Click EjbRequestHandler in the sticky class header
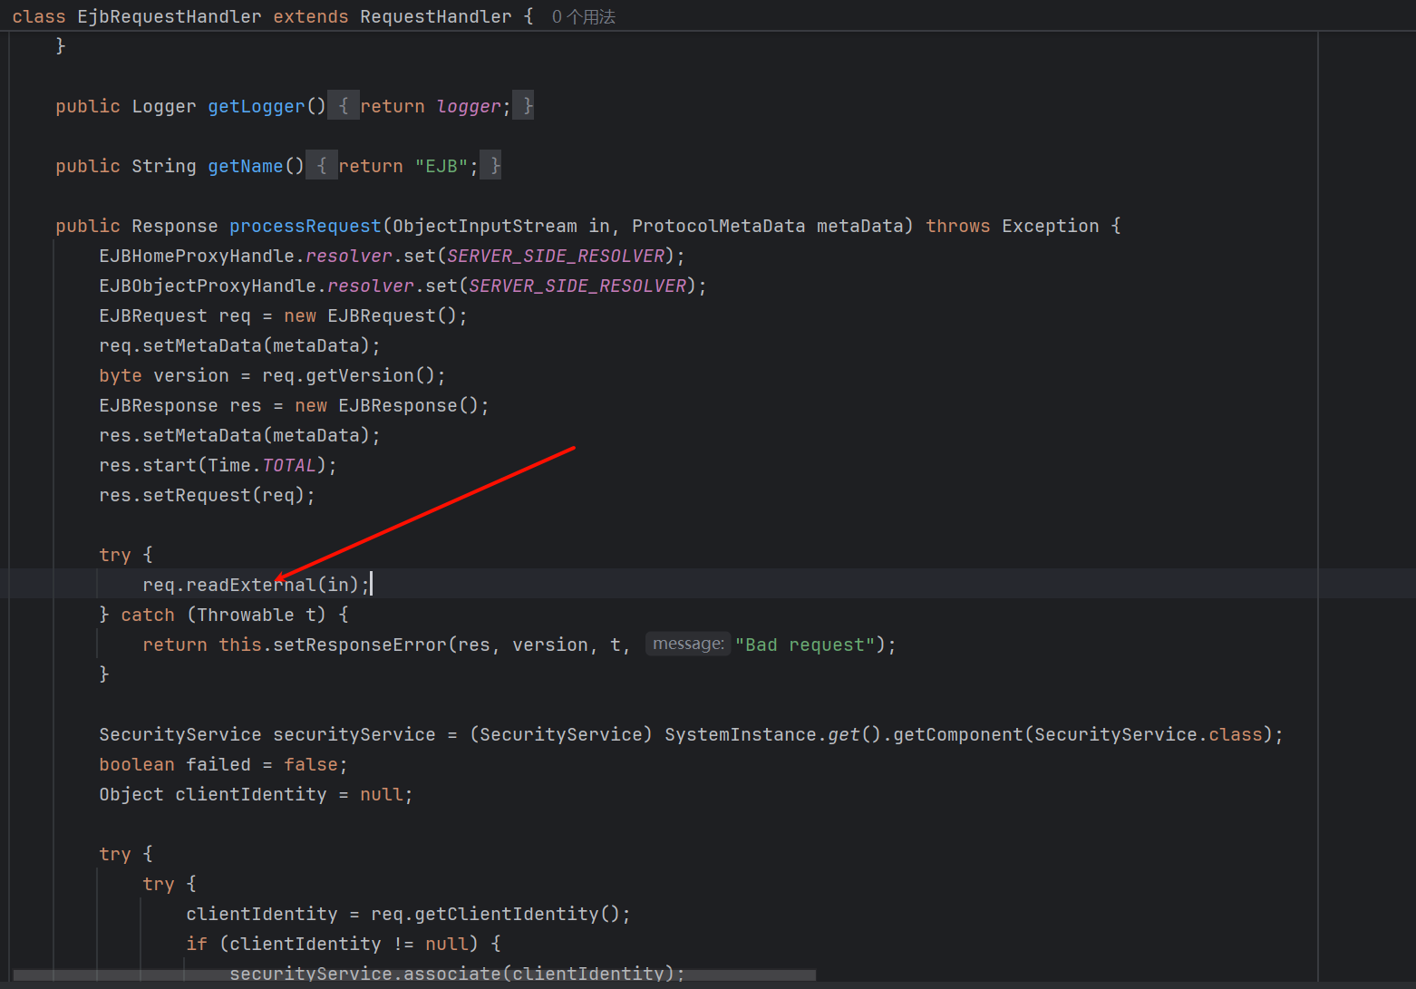Image resolution: width=1416 pixels, height=989 pixels. pyautogui.click(x=169, y=17)
